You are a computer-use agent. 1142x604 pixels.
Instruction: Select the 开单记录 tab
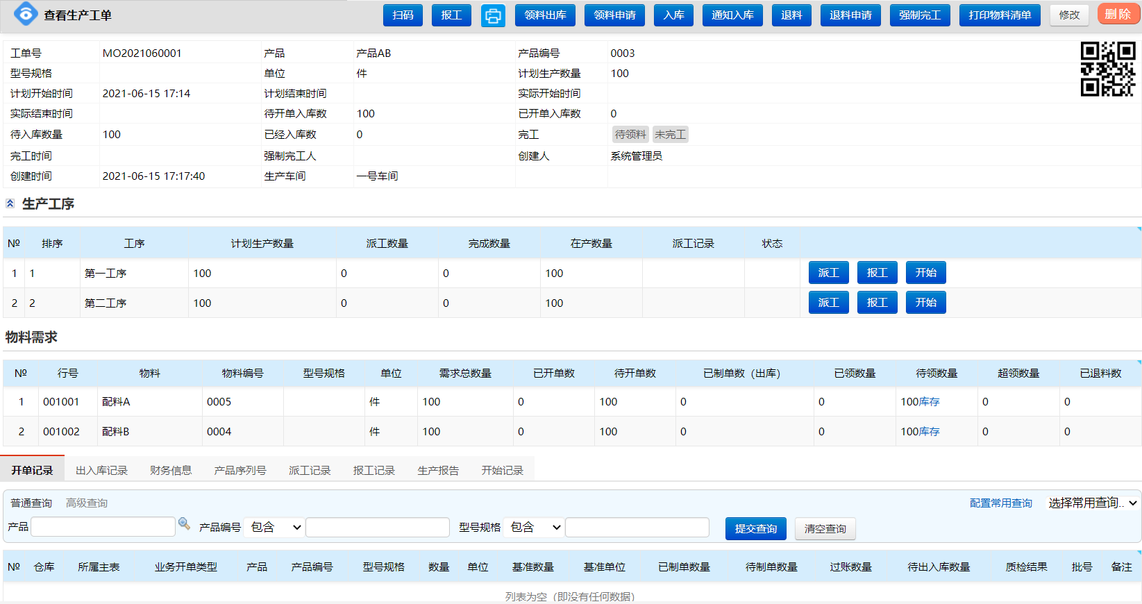(x=32, y=470)
